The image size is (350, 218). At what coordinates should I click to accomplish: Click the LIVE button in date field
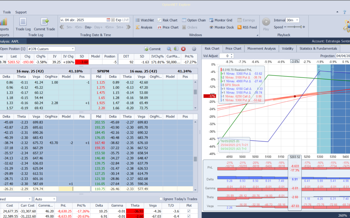(126, 20)
